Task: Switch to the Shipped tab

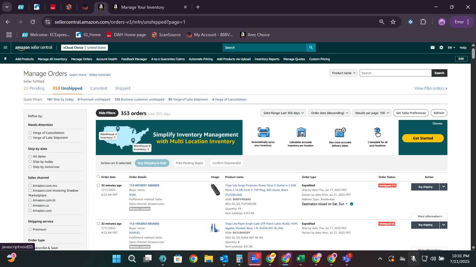Action: coord(123,88)
